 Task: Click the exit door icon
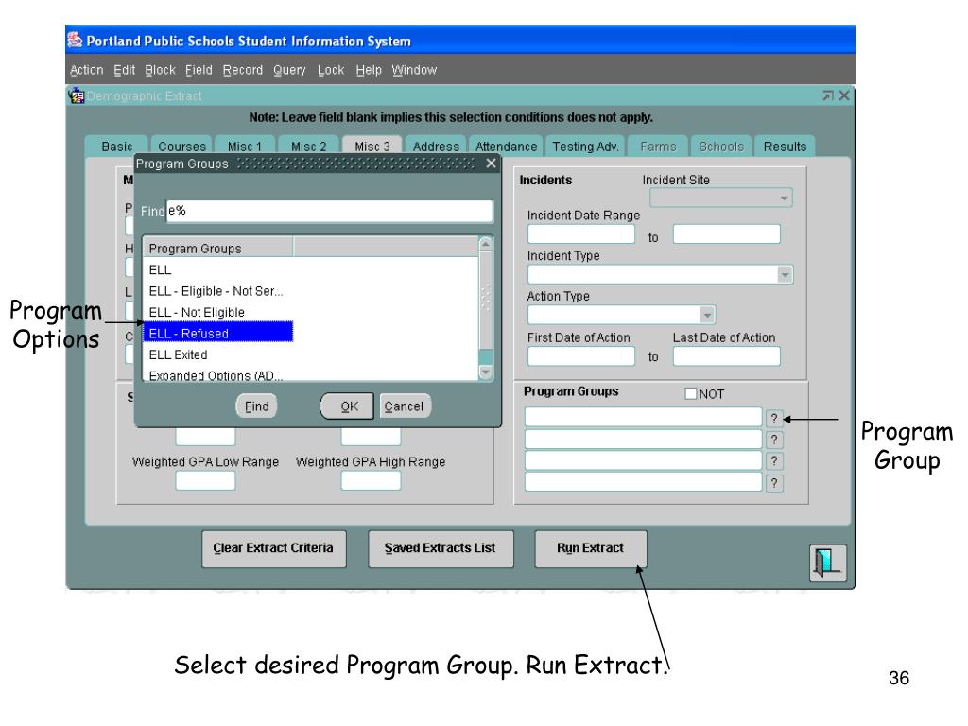[x=827, y=562]
